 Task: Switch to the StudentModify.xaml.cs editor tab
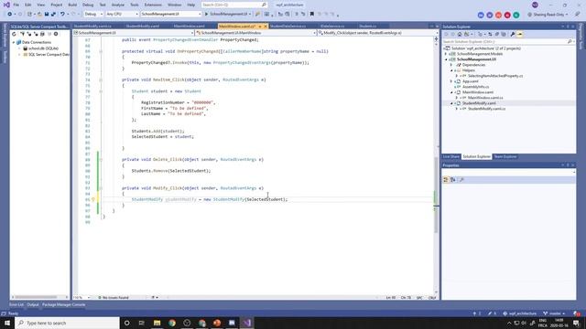click(x=92, y=27)
